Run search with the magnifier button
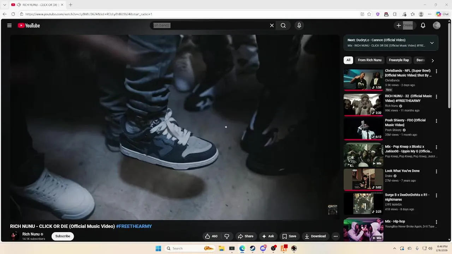This screenshot has height=254, width=452. point(283,25)
